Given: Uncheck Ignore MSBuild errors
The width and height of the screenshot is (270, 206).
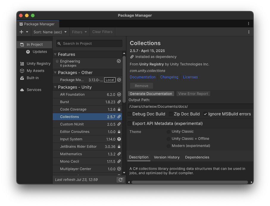Looking at the screenshot, I should pyautogui.click(x=205, y=114).
